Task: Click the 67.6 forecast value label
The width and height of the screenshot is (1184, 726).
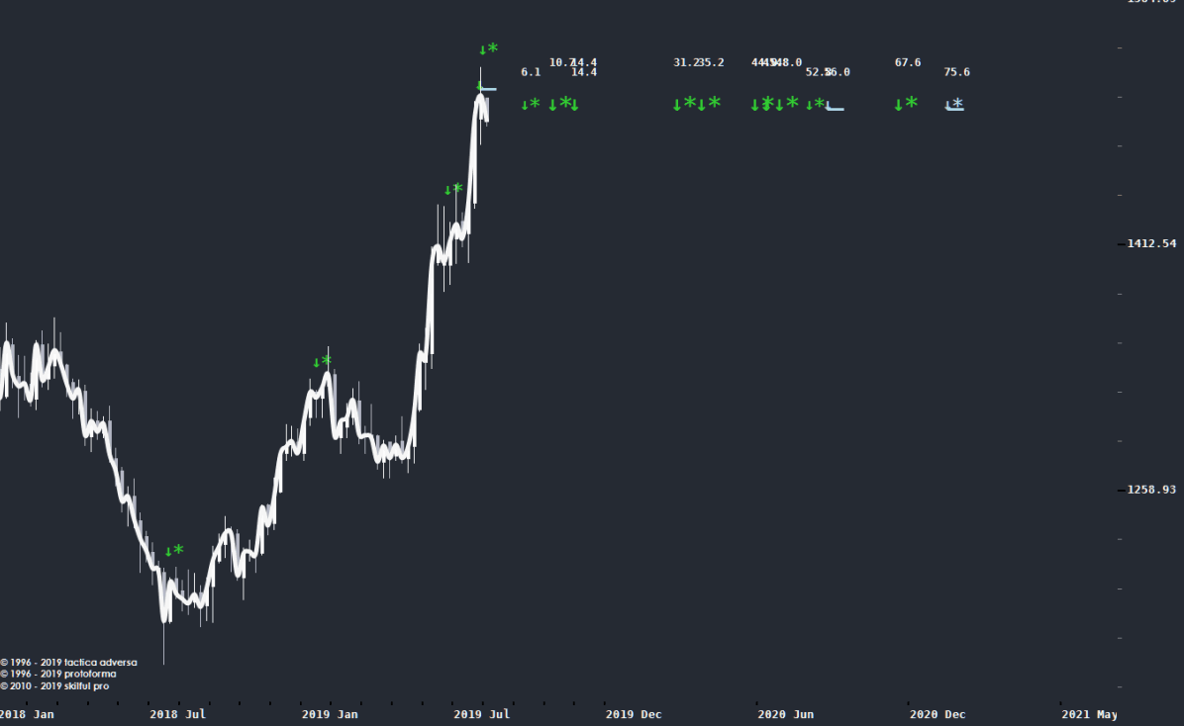Action: [908, 63]
